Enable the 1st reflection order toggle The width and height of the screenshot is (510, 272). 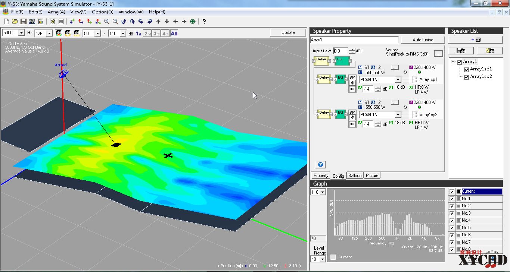[x=139, y=34]
